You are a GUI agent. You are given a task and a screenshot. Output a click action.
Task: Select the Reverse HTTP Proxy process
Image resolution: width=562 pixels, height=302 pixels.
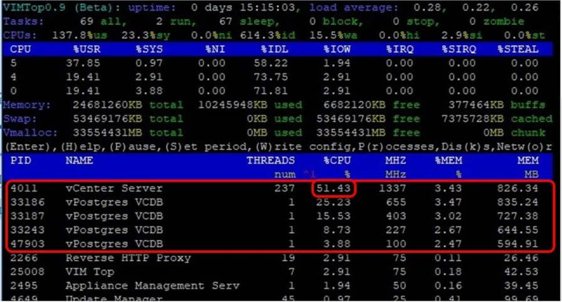click(128, 258)
